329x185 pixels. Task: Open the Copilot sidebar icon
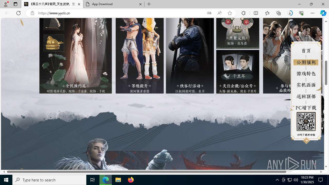(323, 13)
